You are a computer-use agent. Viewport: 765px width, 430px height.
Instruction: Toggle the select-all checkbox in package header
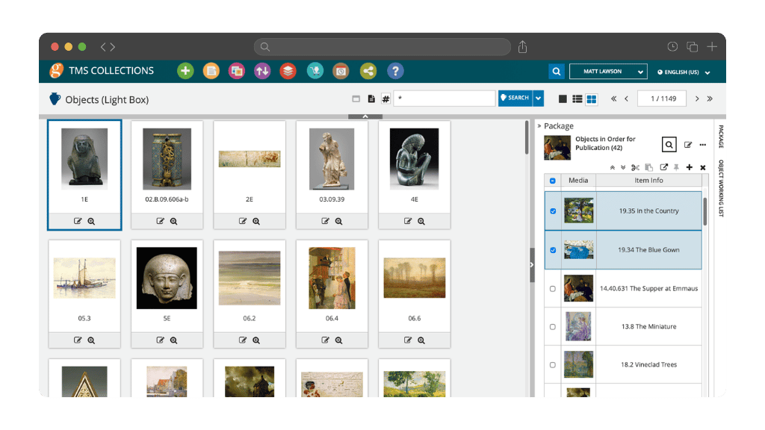point(553,181)
